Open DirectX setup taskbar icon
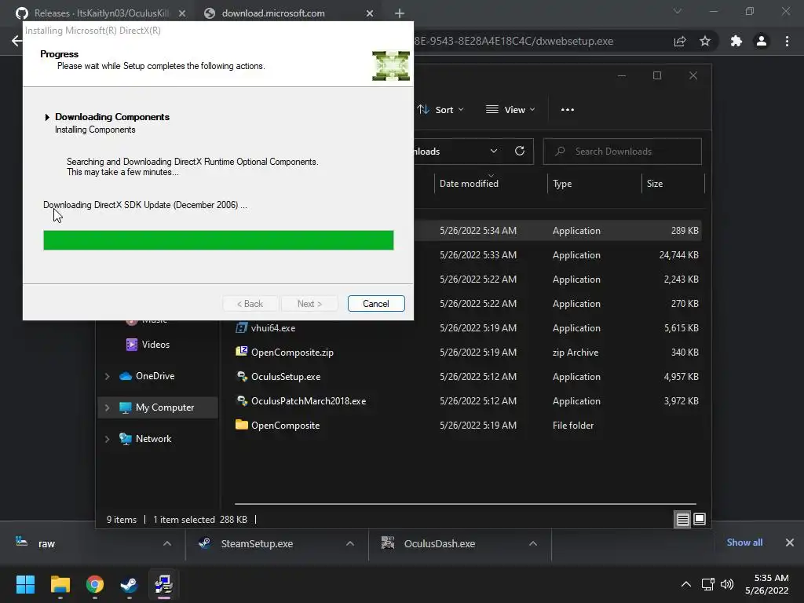804x603 pixels. (163, 584)
